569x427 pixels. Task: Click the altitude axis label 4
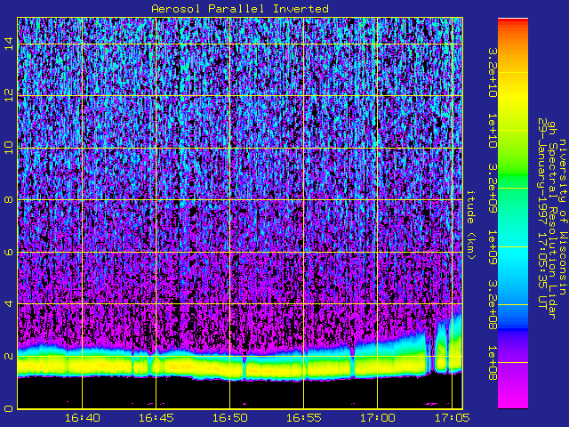point(9,303)
